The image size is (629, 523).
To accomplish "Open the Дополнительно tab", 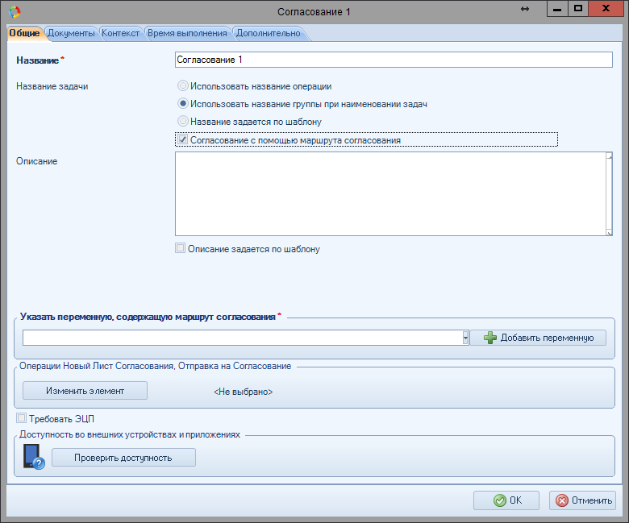I will click(268, 33).
